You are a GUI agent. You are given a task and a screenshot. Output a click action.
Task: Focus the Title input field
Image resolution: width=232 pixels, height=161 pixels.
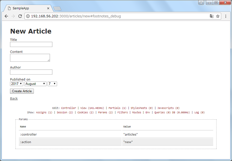31,44
